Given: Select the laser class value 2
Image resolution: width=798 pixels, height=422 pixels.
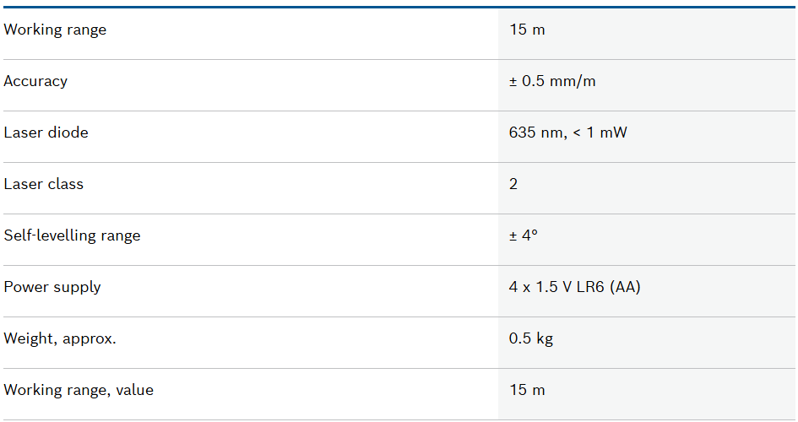Looking at the screenshot, I should (x=513, y=184).
